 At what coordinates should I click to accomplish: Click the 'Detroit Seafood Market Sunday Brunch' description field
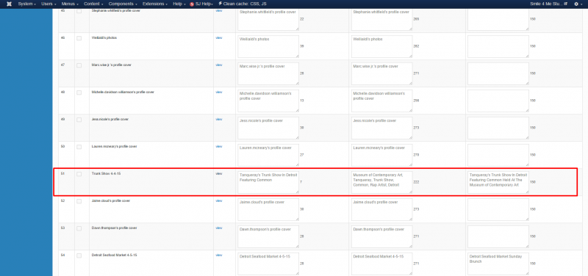(498, 264)
